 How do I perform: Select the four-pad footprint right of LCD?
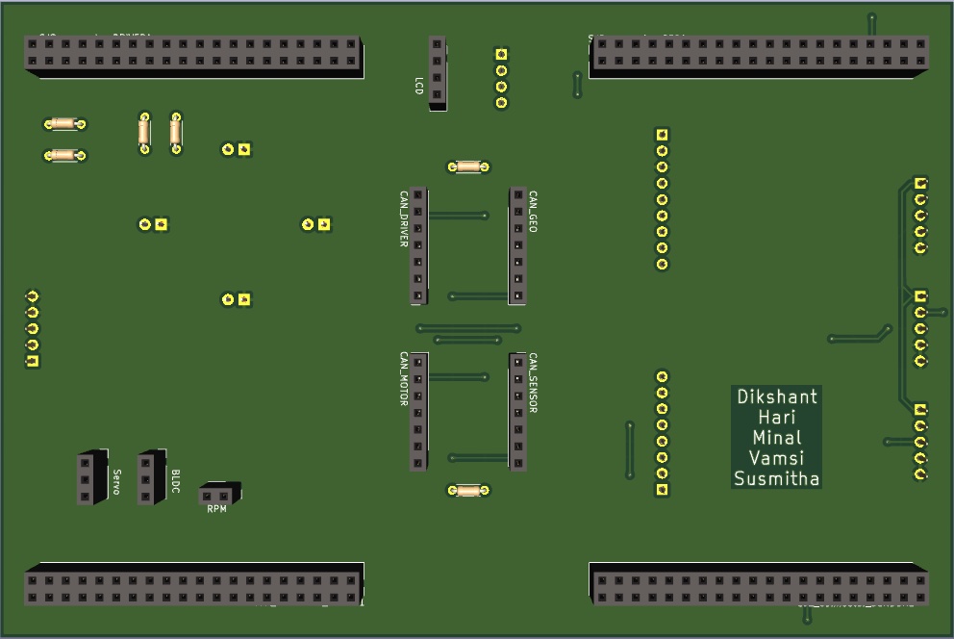coord(501,79)
